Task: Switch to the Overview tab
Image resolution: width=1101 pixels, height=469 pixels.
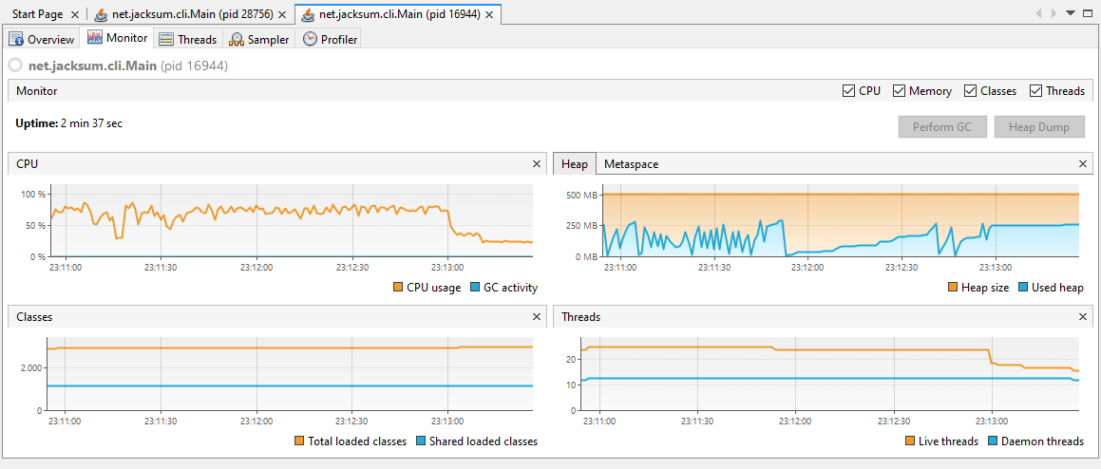Action: pos(43,39)
